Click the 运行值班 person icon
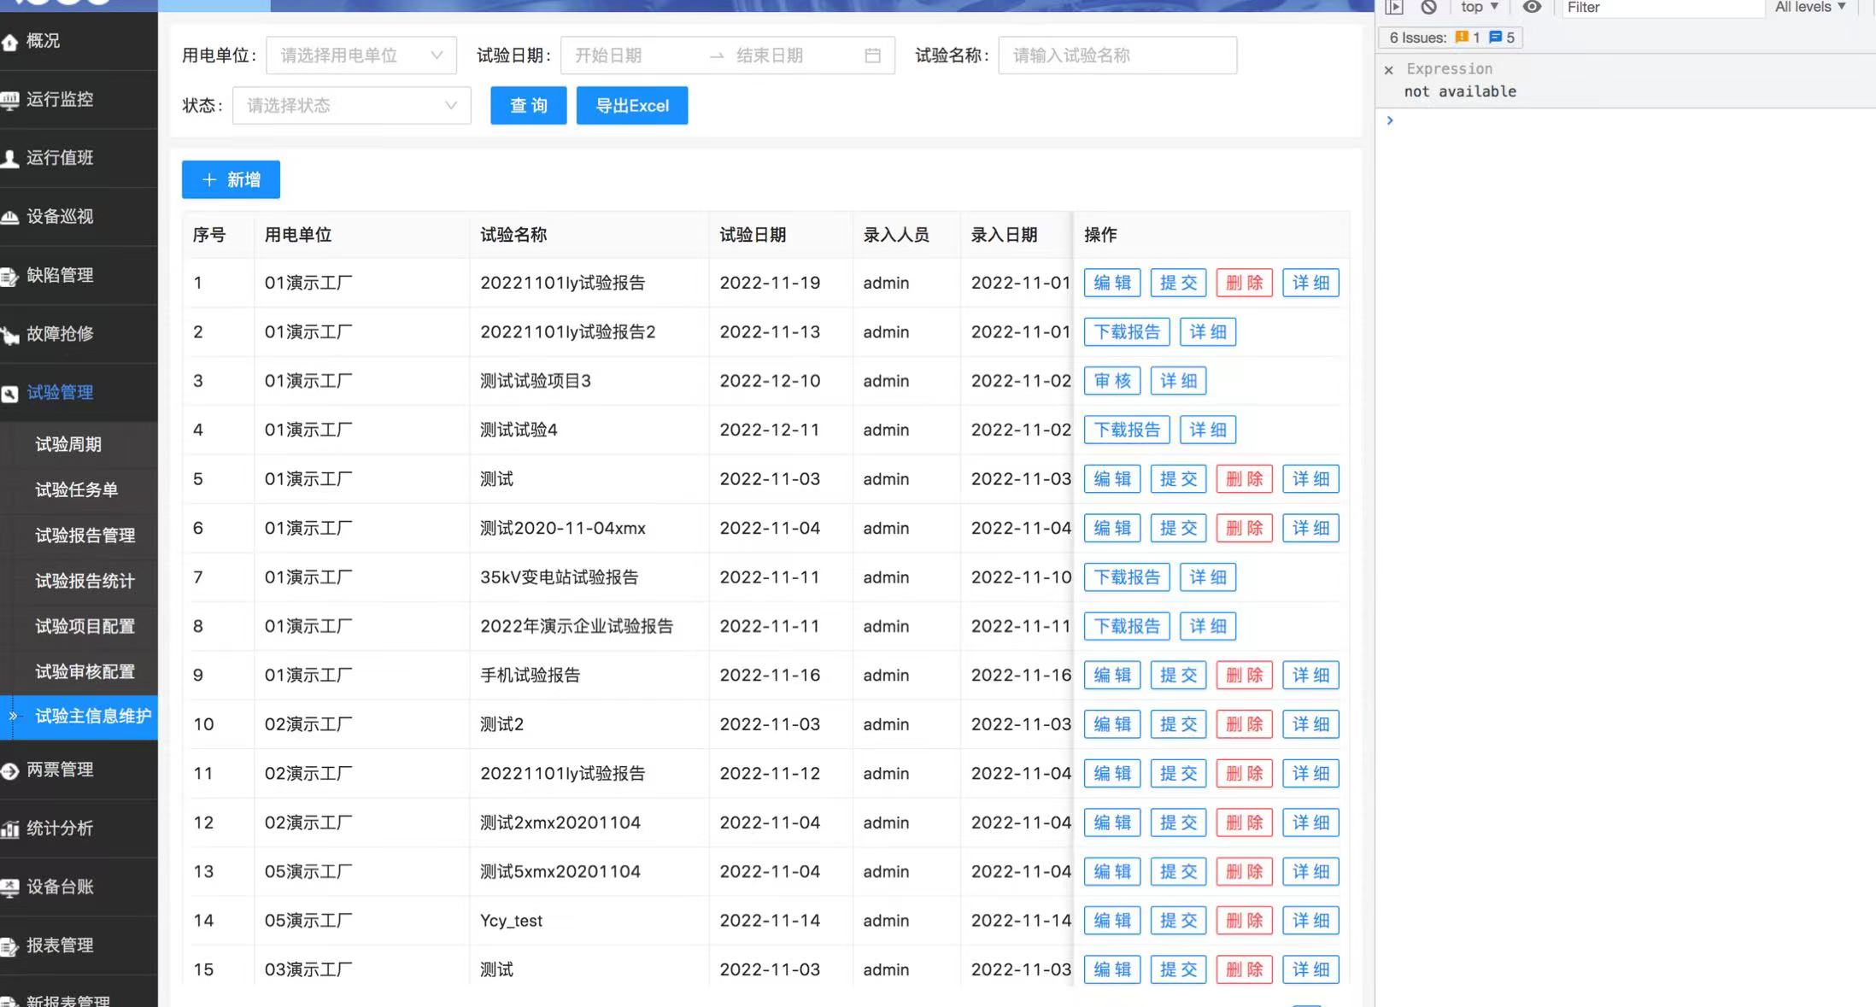Screen dimensions: 1876x1007 point(10,159)
